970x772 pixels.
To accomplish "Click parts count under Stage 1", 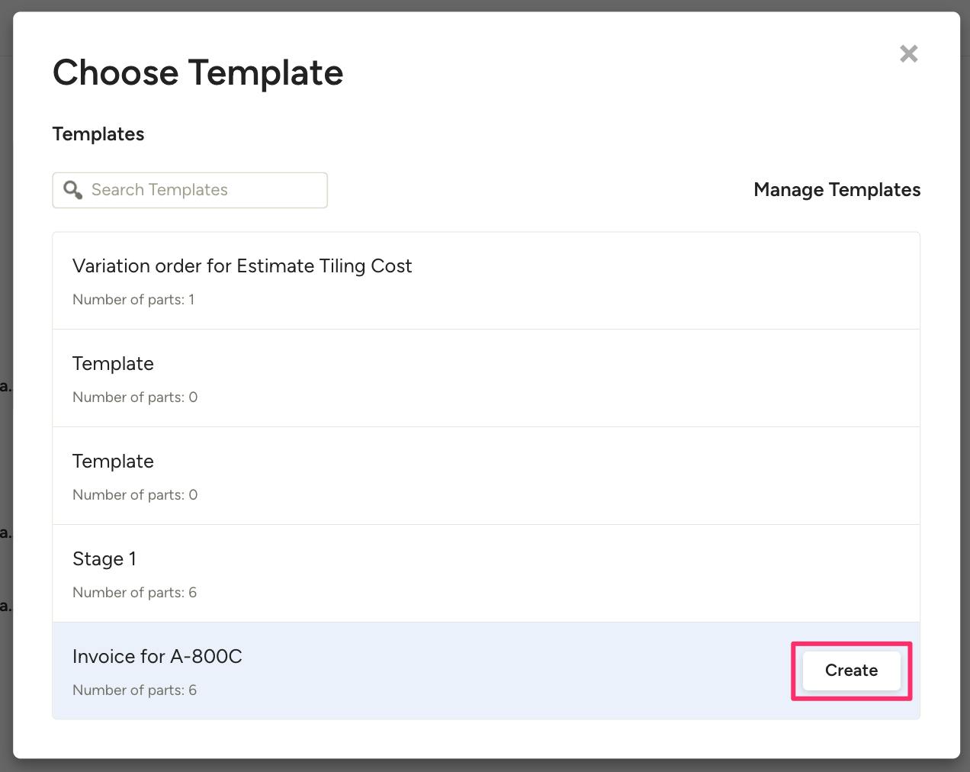I will point(134,593).
